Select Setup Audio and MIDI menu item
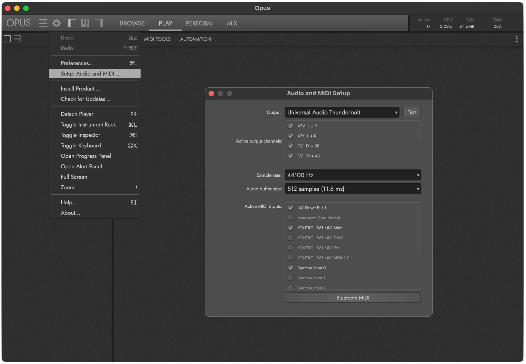The height and width of the screenshot is (364, 526). pyautogui.click(x=95, y=74)
